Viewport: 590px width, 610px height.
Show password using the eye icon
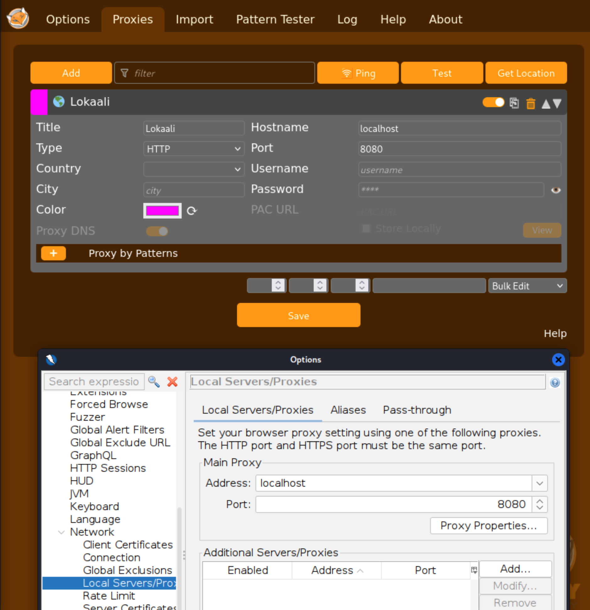click(x=555, y=190)
